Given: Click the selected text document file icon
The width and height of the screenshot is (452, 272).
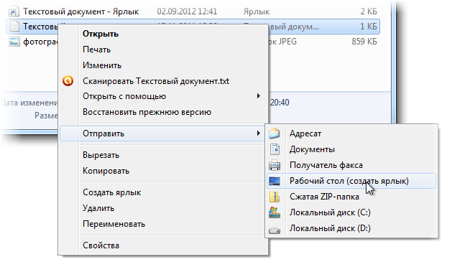Looking at the screenshot, I should pos(14,27).
